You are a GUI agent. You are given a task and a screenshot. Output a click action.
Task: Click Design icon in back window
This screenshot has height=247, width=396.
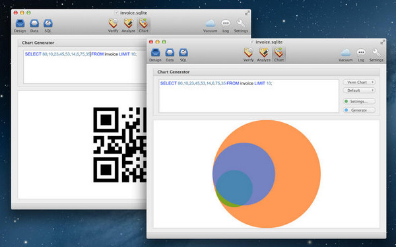pyautogui.click(x=20, y=26)
